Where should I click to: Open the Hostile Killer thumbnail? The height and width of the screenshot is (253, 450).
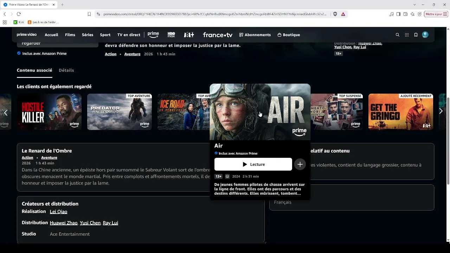(x=49, y=112)
